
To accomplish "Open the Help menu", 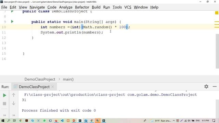I will [x=154, y=7].
